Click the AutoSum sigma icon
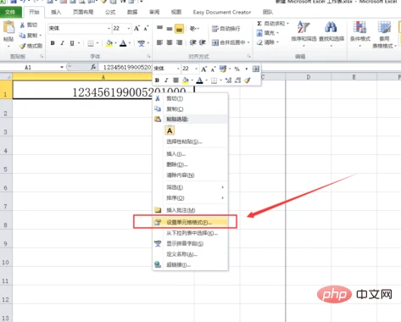Image resolution: width=401 pixels, height=322 pixels. 259,24
